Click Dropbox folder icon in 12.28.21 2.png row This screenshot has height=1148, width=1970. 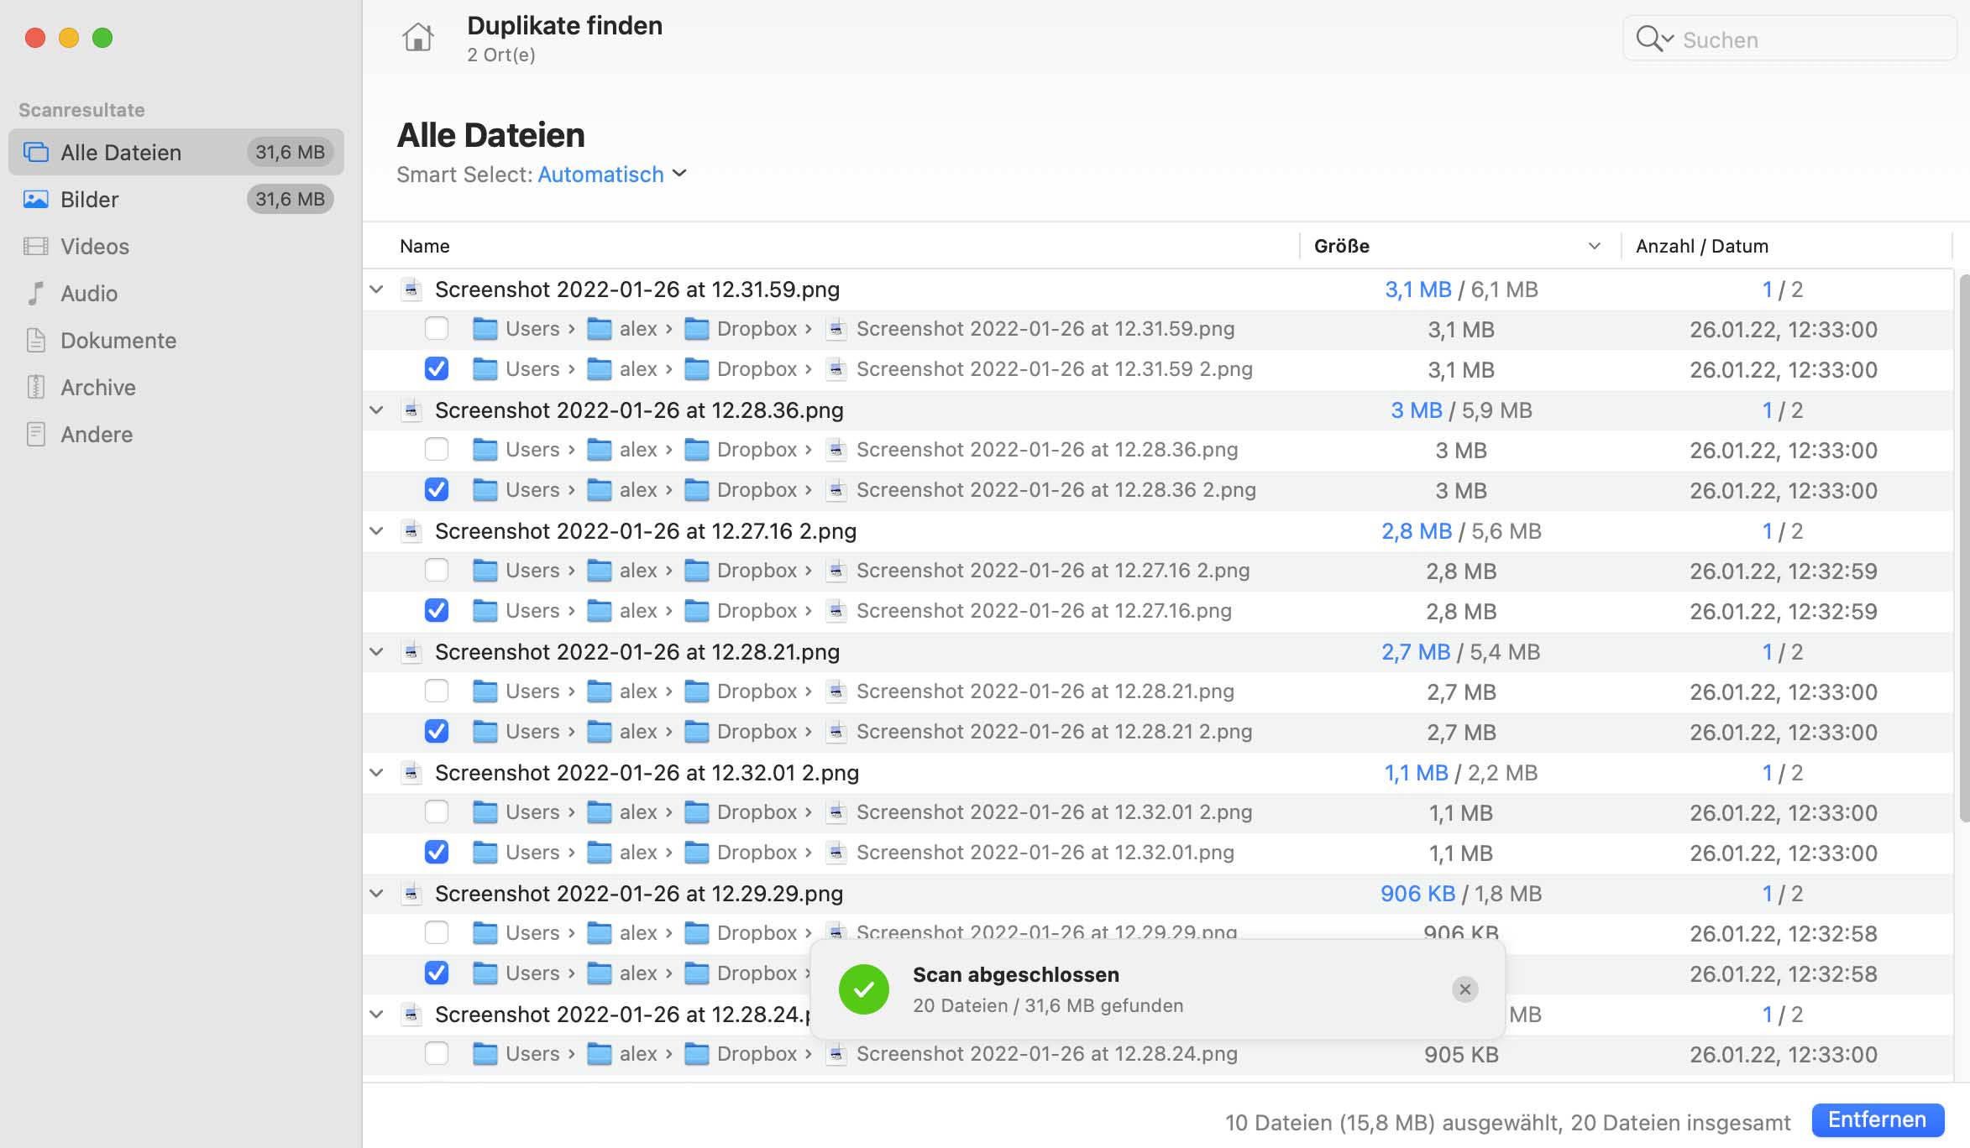click(696, 732)
